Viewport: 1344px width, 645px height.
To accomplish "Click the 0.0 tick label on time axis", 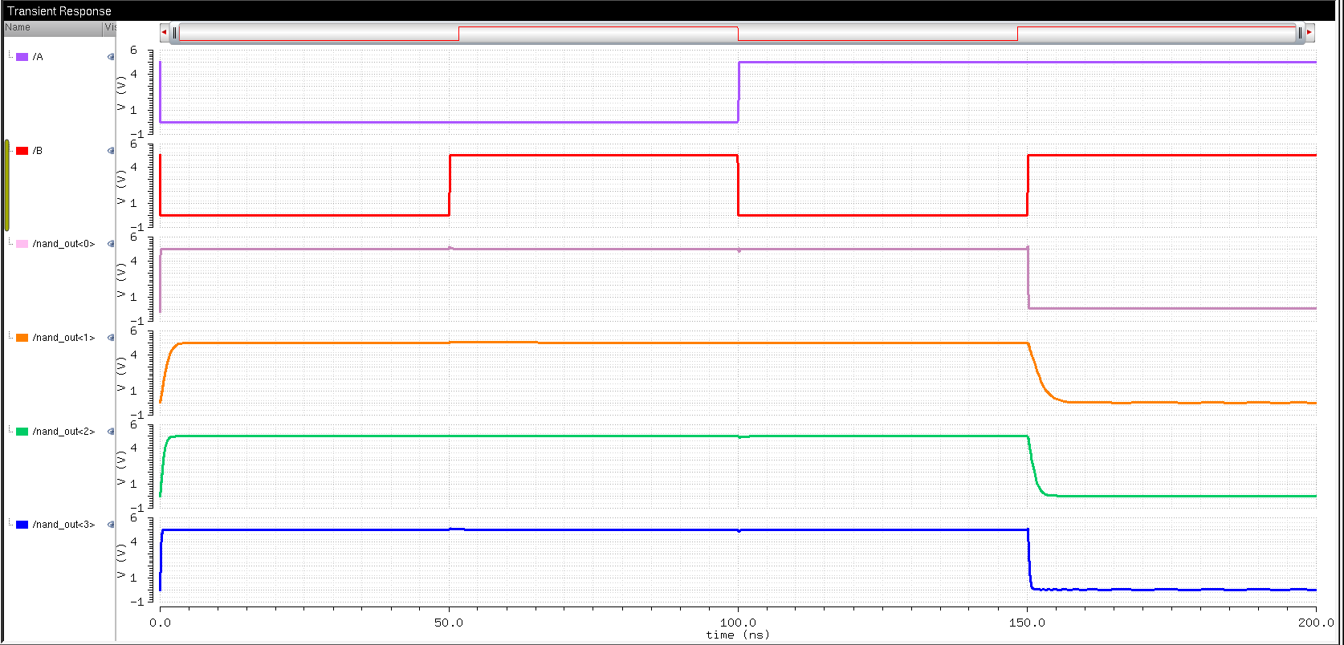I will point(161,623).
